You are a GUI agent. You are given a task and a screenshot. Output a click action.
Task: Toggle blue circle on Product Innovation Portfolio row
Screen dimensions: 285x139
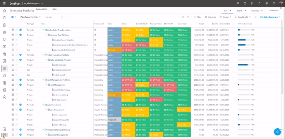(21, 55)
